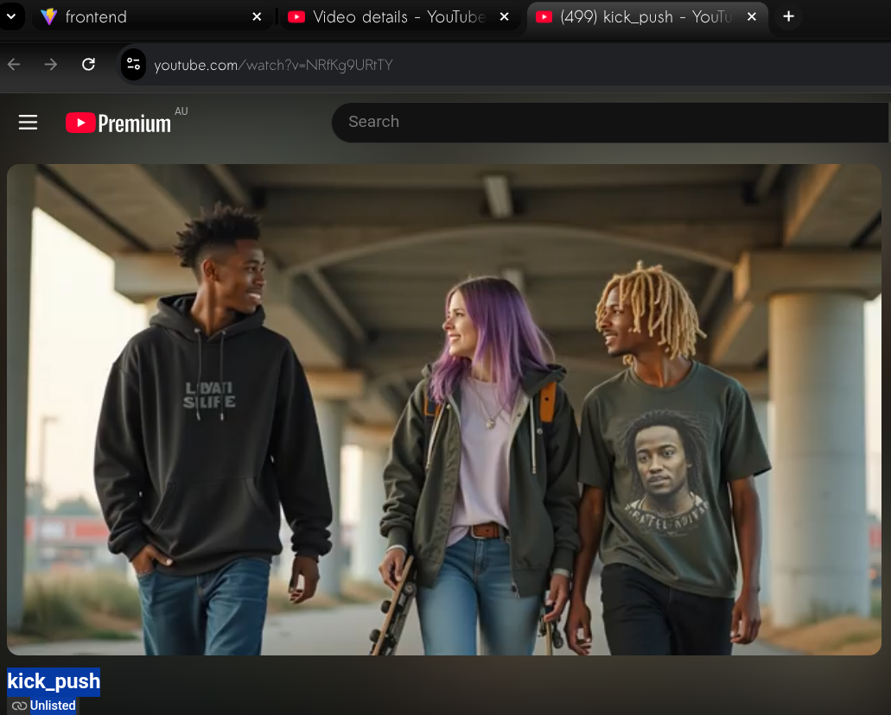Image resolution: width=891 pixels, height=715 pixels.
Task: Click the Unlisted visibility label
Action: (x=52, y=706)
